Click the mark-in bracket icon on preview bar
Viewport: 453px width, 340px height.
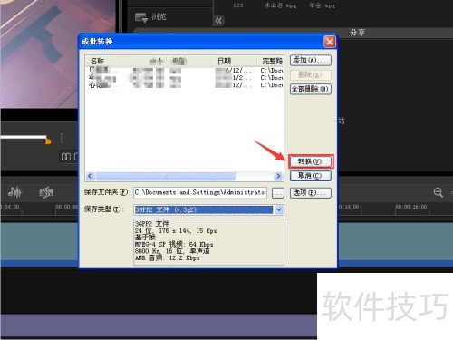62,139
